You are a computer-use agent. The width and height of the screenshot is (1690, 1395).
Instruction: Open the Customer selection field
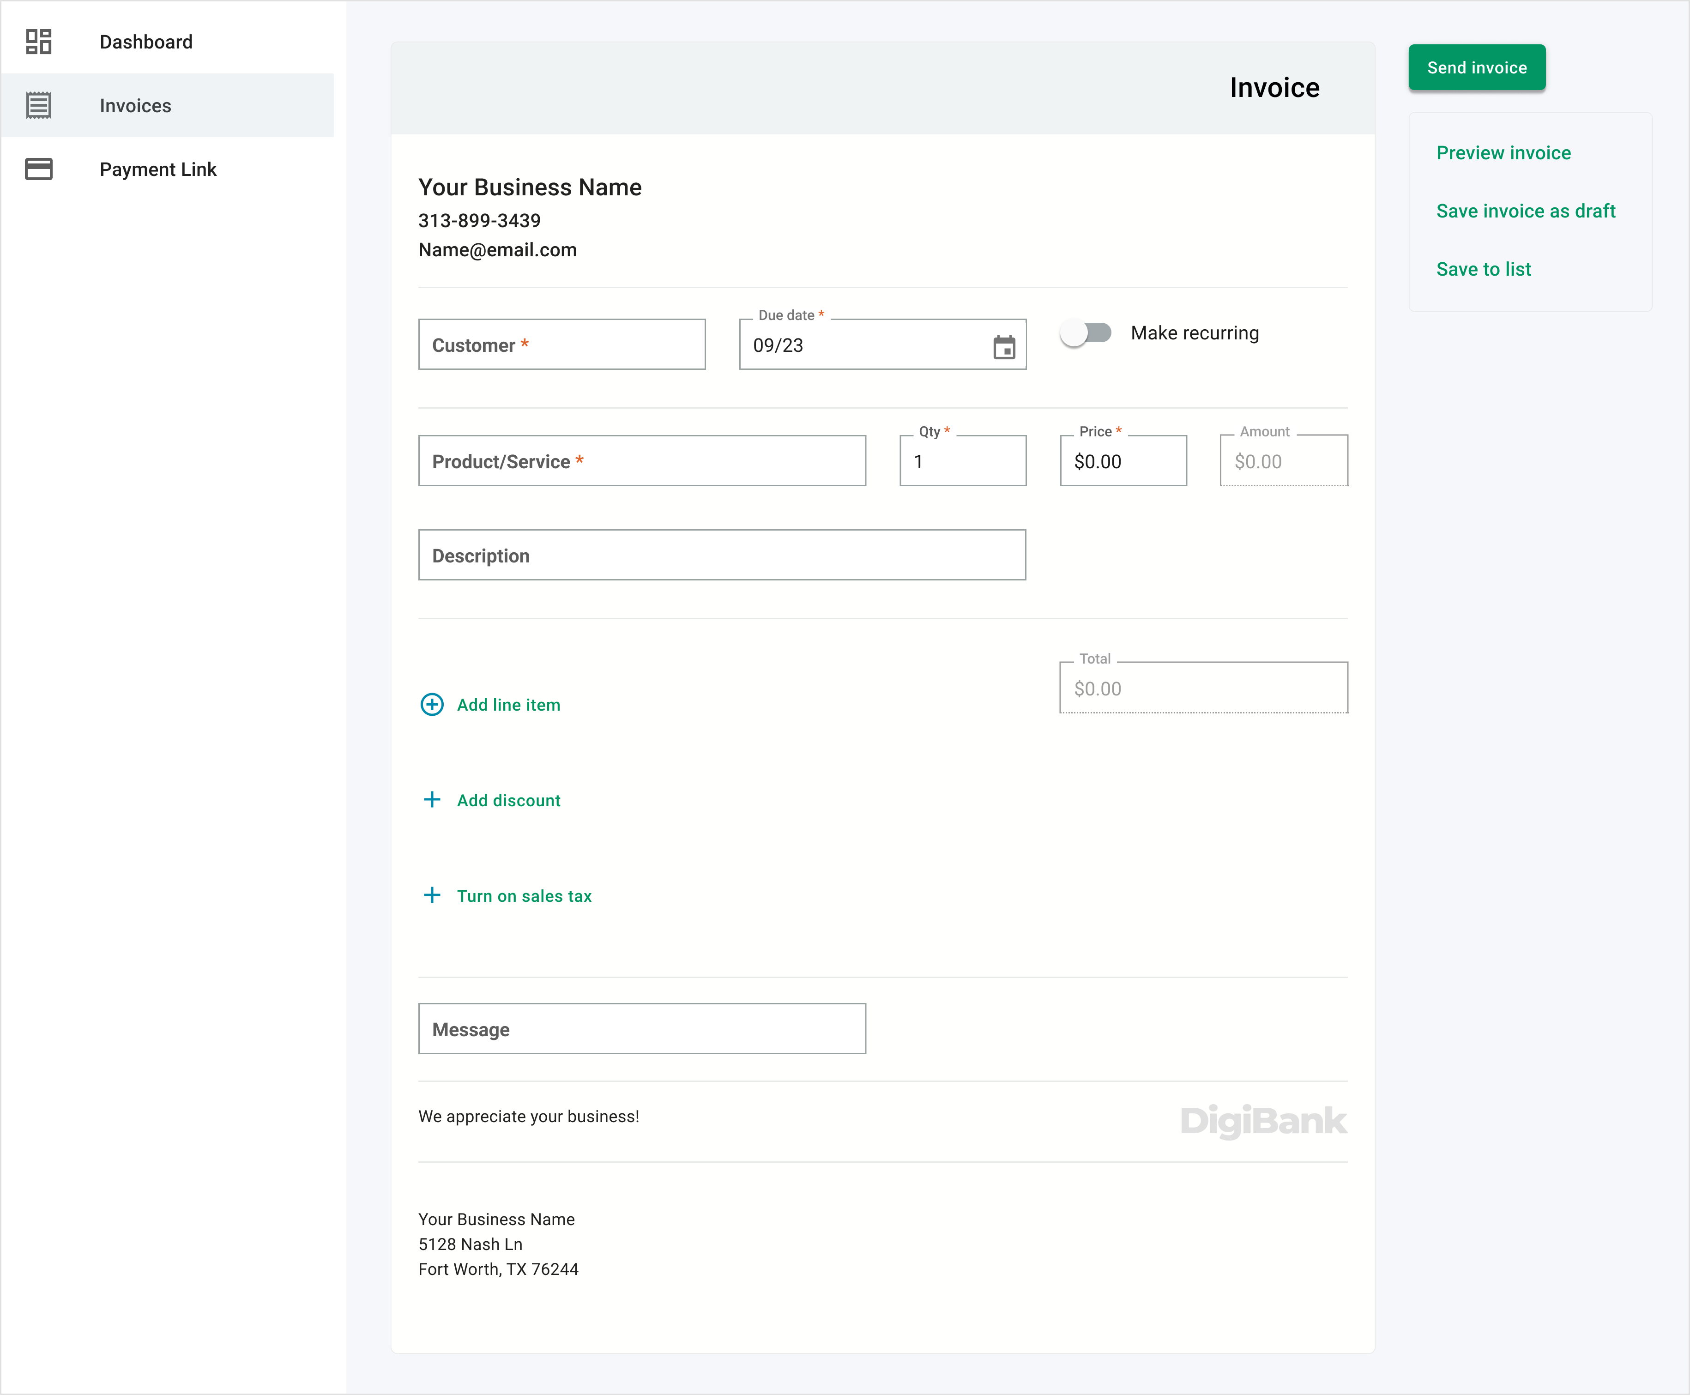tap(562, 345)
